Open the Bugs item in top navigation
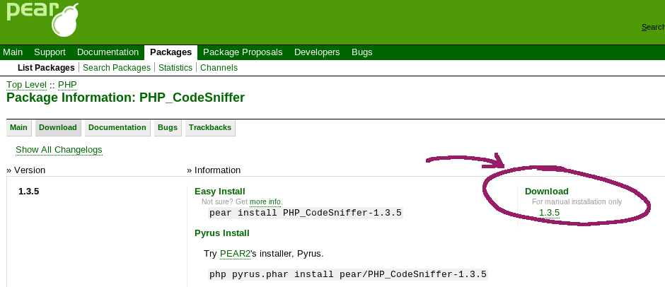Viewport: 665px width, 287px height. click(x=362, y=52)
